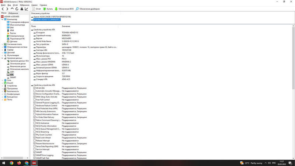The height and width of the screenshot is (166, 295).
Task: Toggle the Free-Fall Control checkbox
Action: pyautogui.click(x=34, y=100)
